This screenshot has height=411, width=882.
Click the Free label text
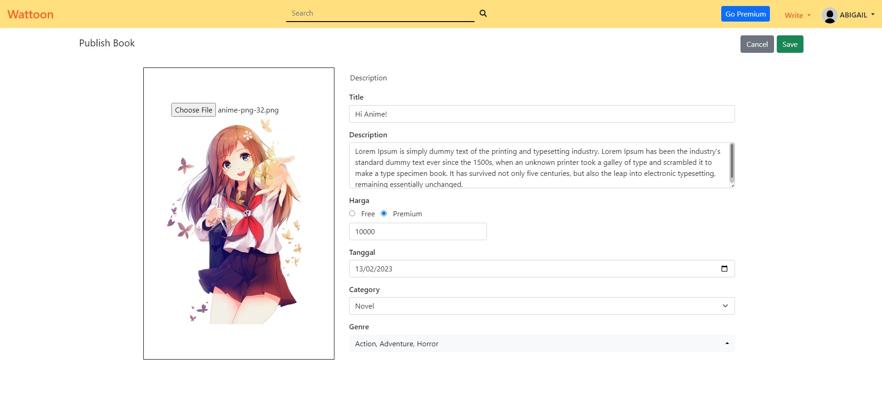(x=368, y=214)
